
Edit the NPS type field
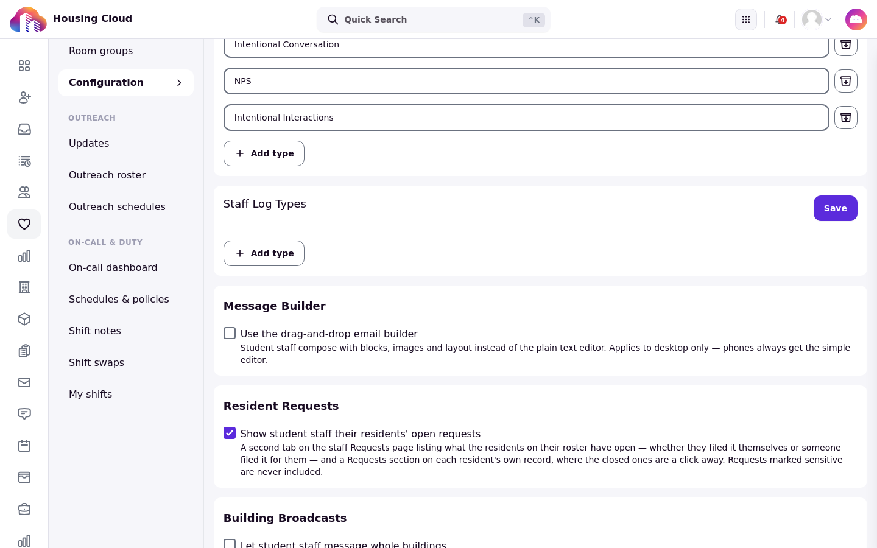(526, 81)
